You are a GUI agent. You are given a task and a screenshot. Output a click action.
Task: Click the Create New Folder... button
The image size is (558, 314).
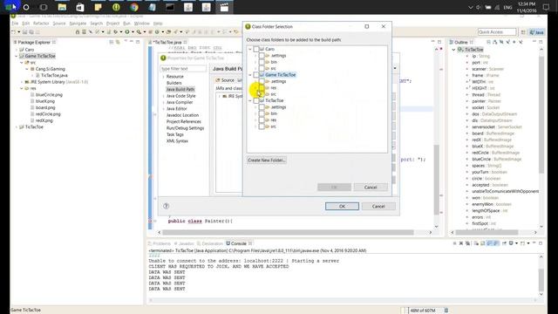click(267, 160)
